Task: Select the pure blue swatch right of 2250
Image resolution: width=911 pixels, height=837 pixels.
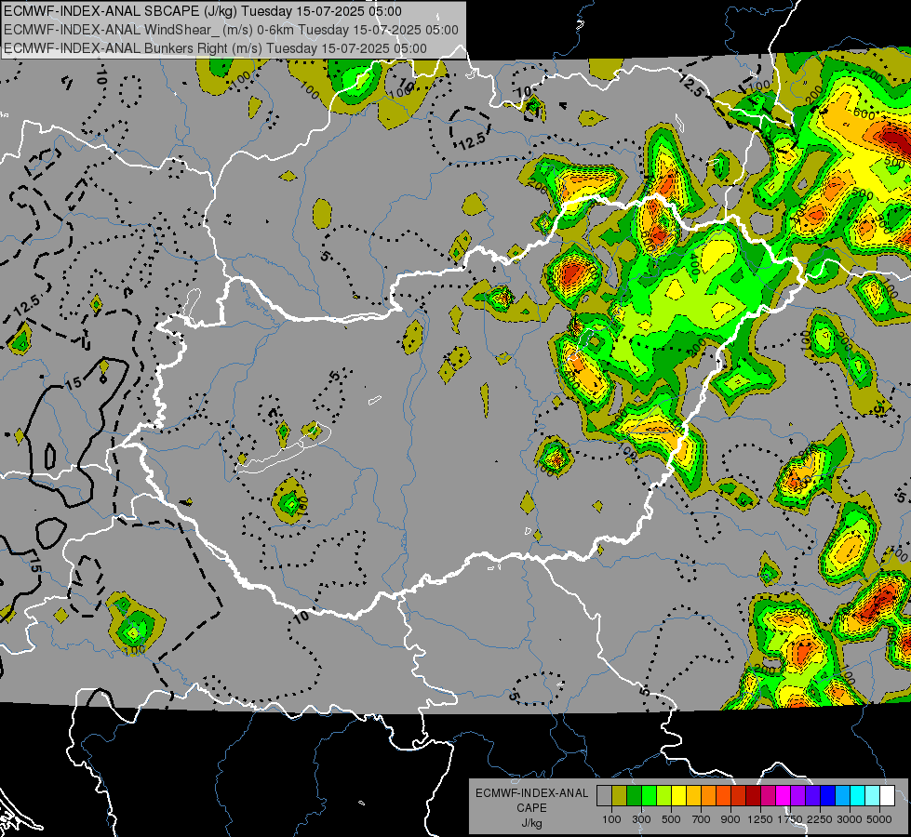Action: 828,795
